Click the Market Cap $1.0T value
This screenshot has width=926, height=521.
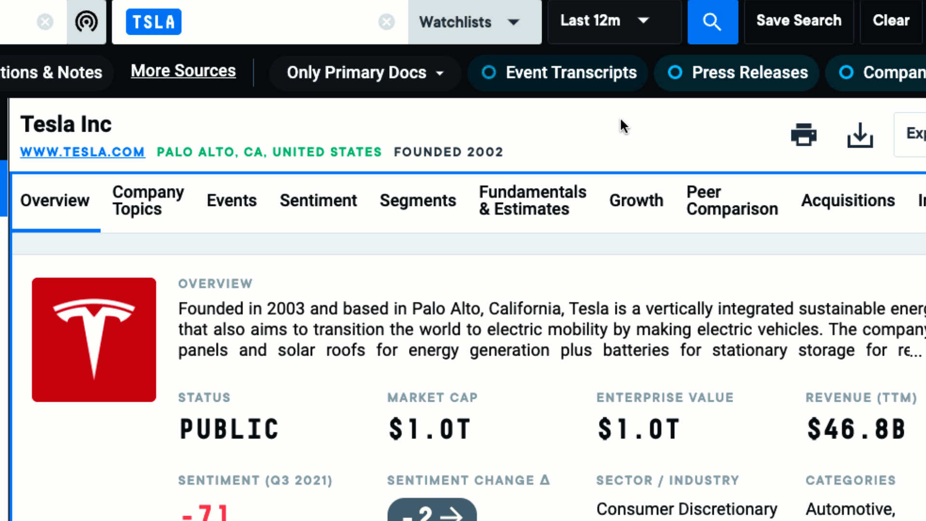429,429
